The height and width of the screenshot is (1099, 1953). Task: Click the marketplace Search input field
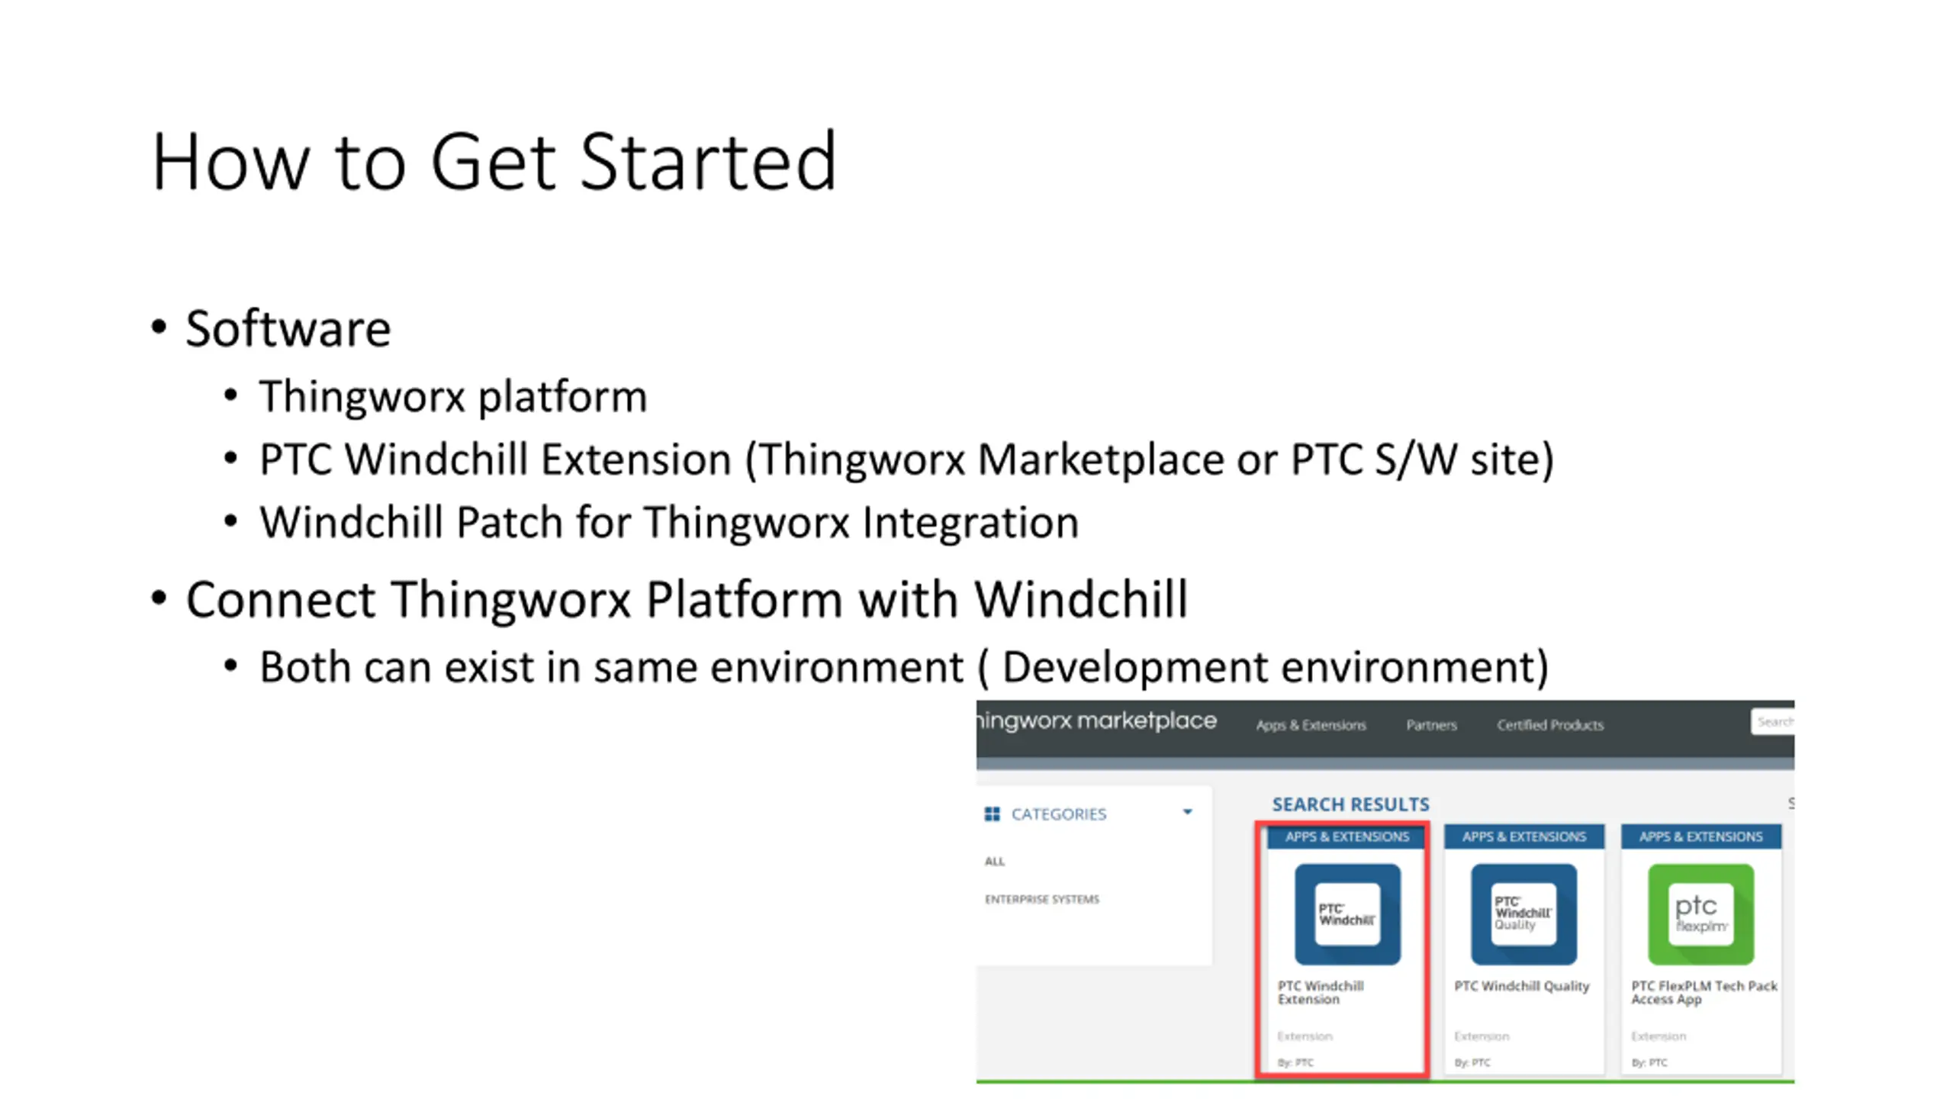click(1772, 722)
